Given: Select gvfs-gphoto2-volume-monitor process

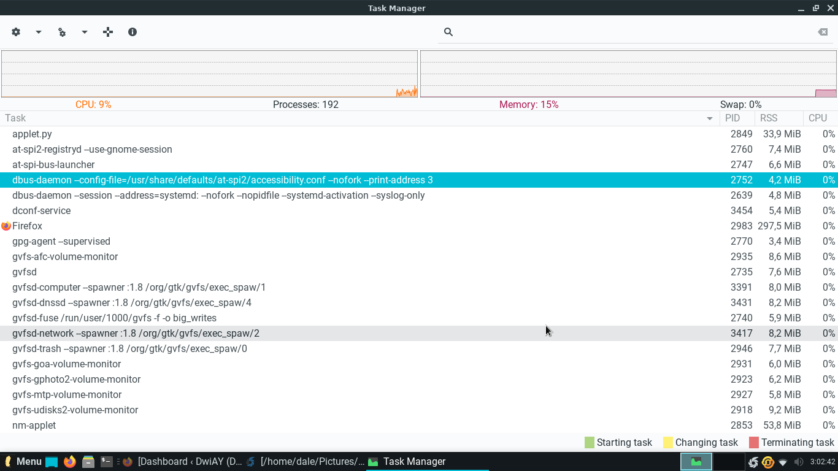Looking at the screenshot, I should coord(419,379).
